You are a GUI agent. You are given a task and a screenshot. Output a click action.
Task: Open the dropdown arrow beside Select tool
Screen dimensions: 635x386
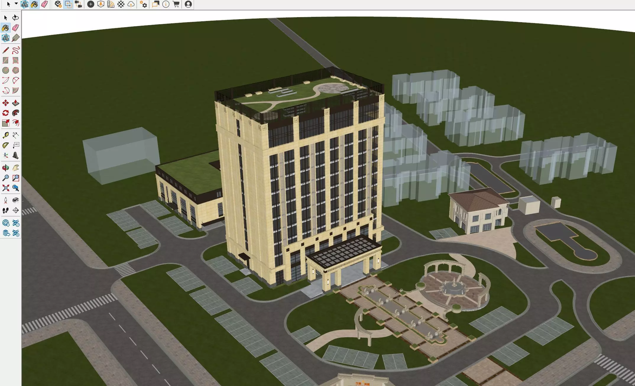[x=16, y=4]
